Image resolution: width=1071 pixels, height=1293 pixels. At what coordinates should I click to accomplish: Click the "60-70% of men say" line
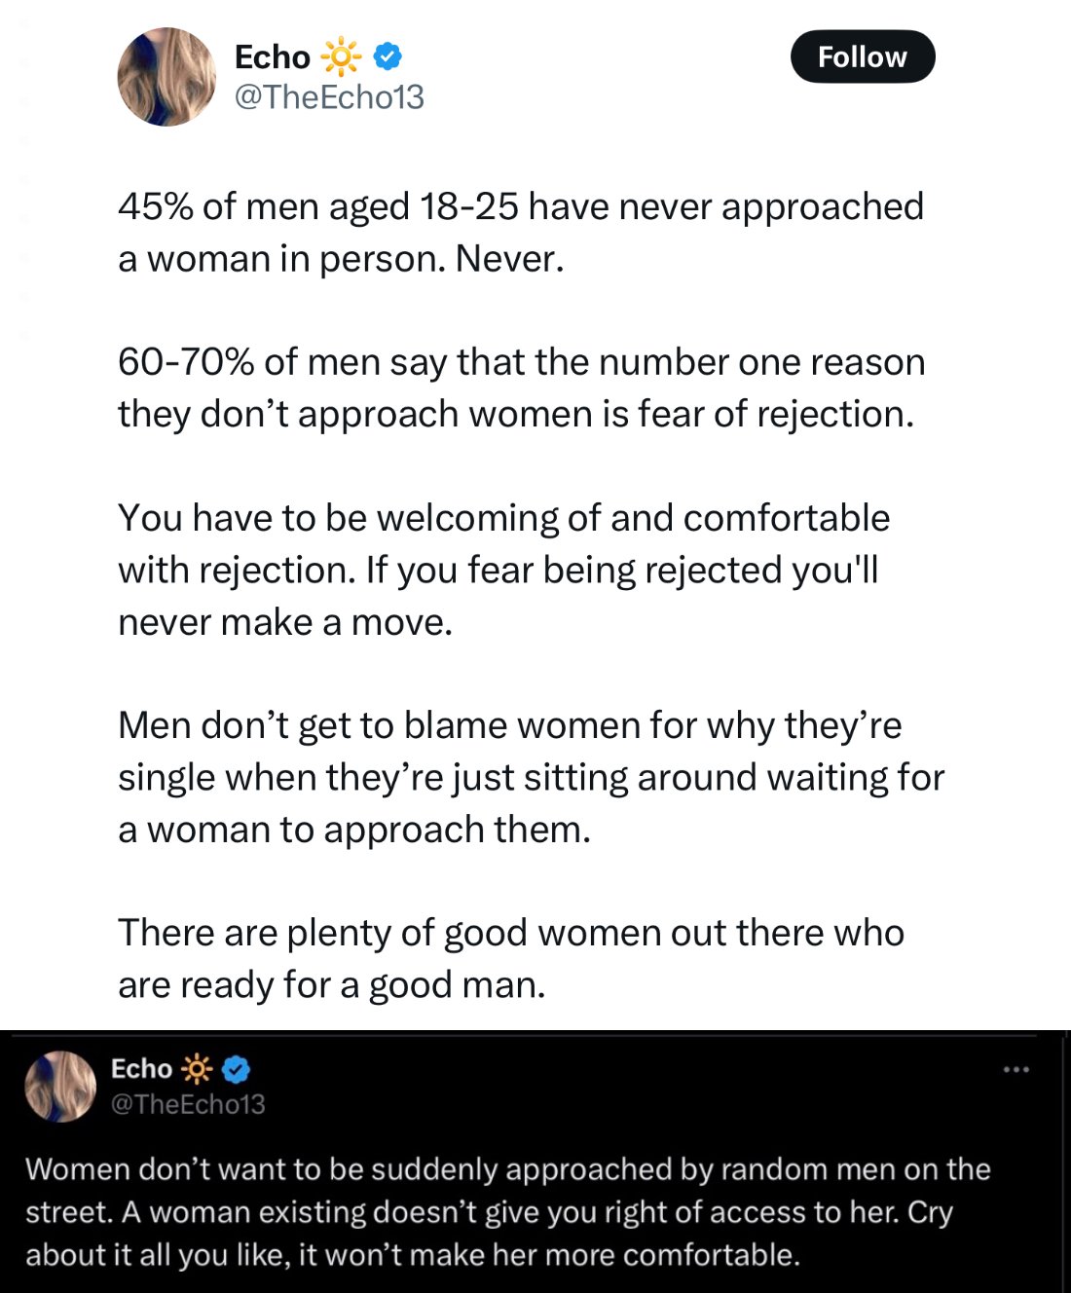pos(521,362)
